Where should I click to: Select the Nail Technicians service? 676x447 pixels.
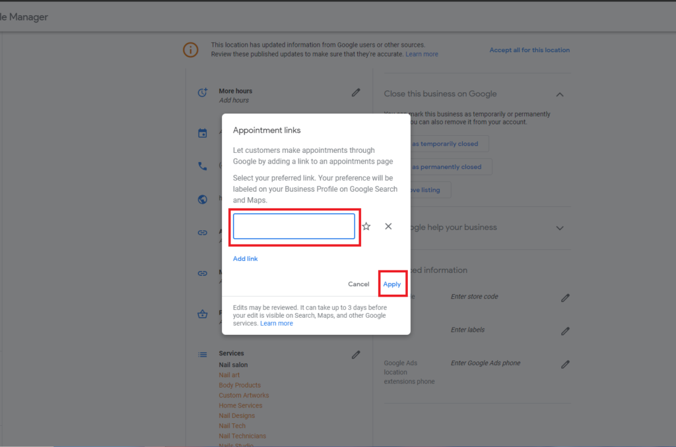[x=242, y=436]
